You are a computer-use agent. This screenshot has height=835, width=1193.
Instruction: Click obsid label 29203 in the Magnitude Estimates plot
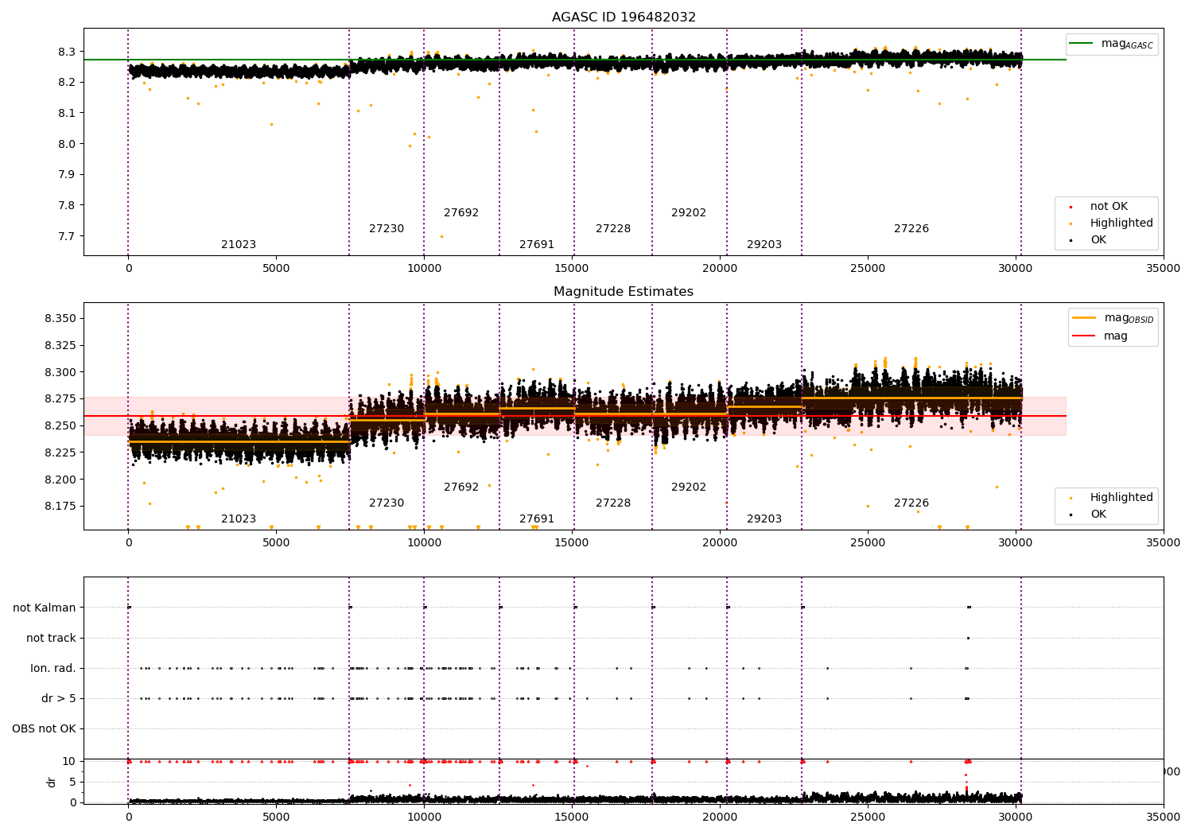point(764,519)
